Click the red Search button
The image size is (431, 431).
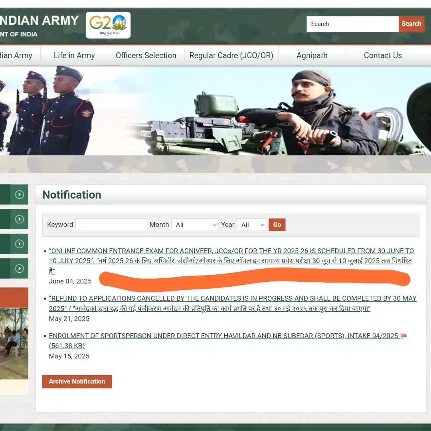pyautogui.click(x=411, y=24)
